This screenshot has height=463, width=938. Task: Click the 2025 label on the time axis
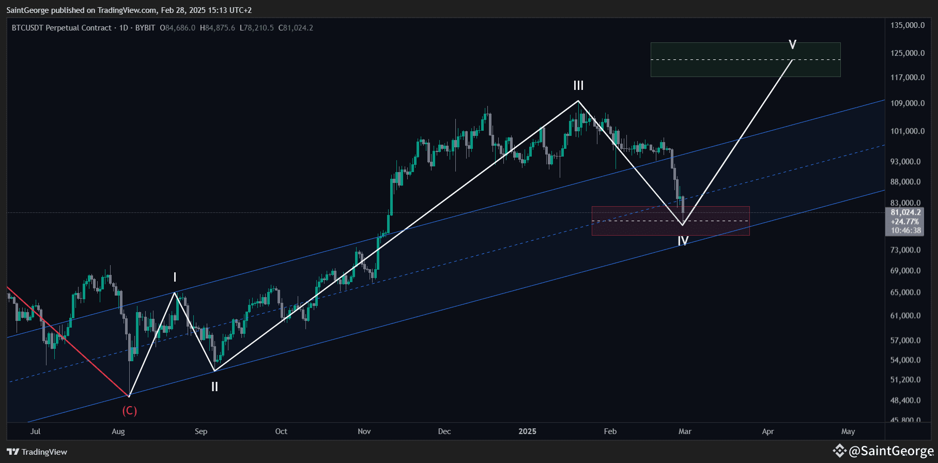tap(528, 431)
